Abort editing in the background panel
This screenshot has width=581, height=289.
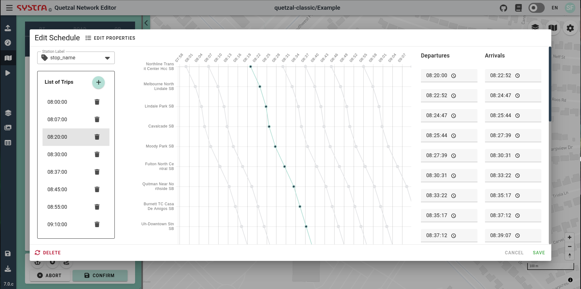pyautogui.click(x=50, y=276)
